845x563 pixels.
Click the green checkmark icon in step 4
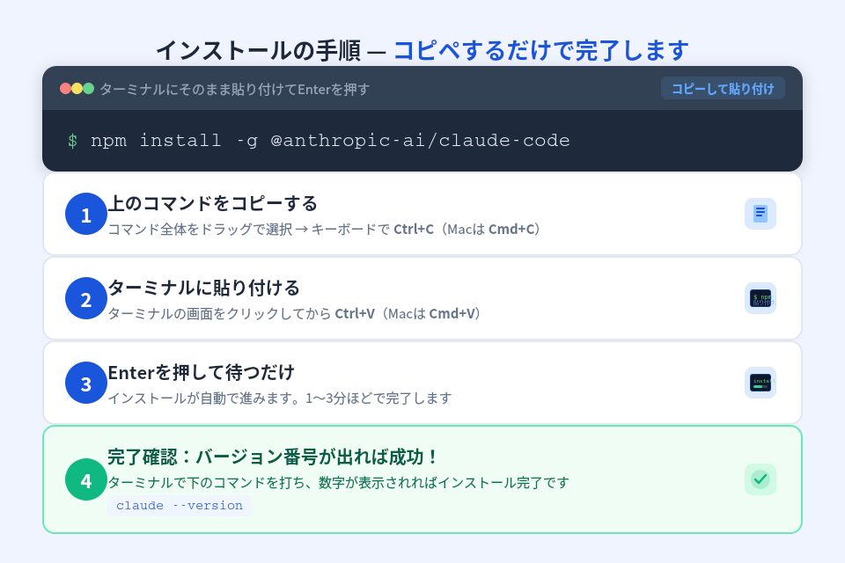pyautogui.click(x=760, y=479)
